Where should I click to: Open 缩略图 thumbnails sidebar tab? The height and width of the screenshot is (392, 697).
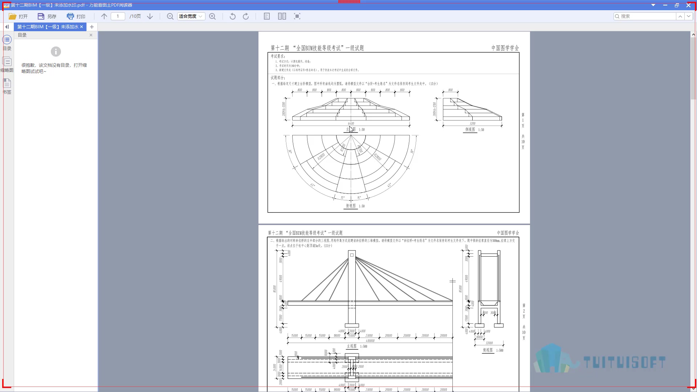point(7,65)
